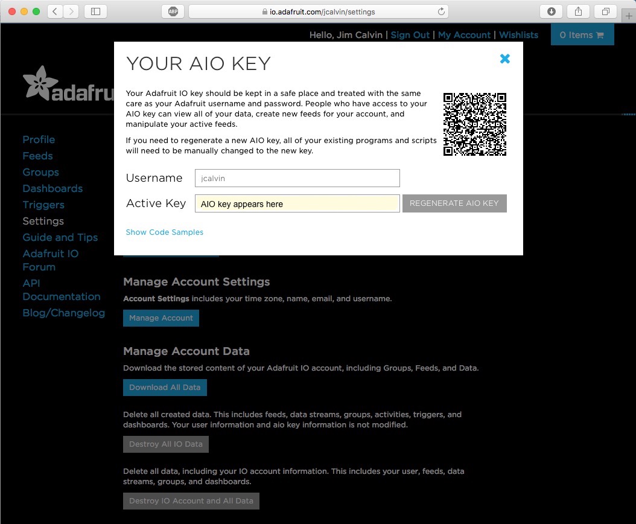Click the Hello, Jim Calvin greeting
This screenshot has width=636, height=524.
pyautogui.click(x=346, y=35)
